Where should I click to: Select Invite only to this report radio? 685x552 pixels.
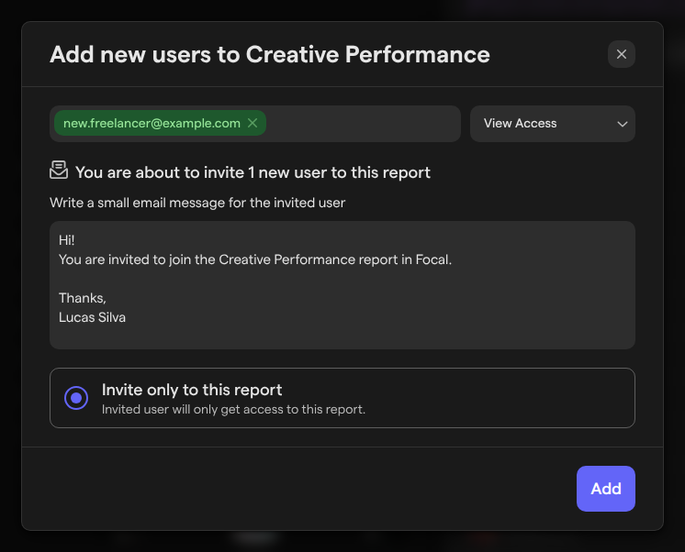point(76,398)
